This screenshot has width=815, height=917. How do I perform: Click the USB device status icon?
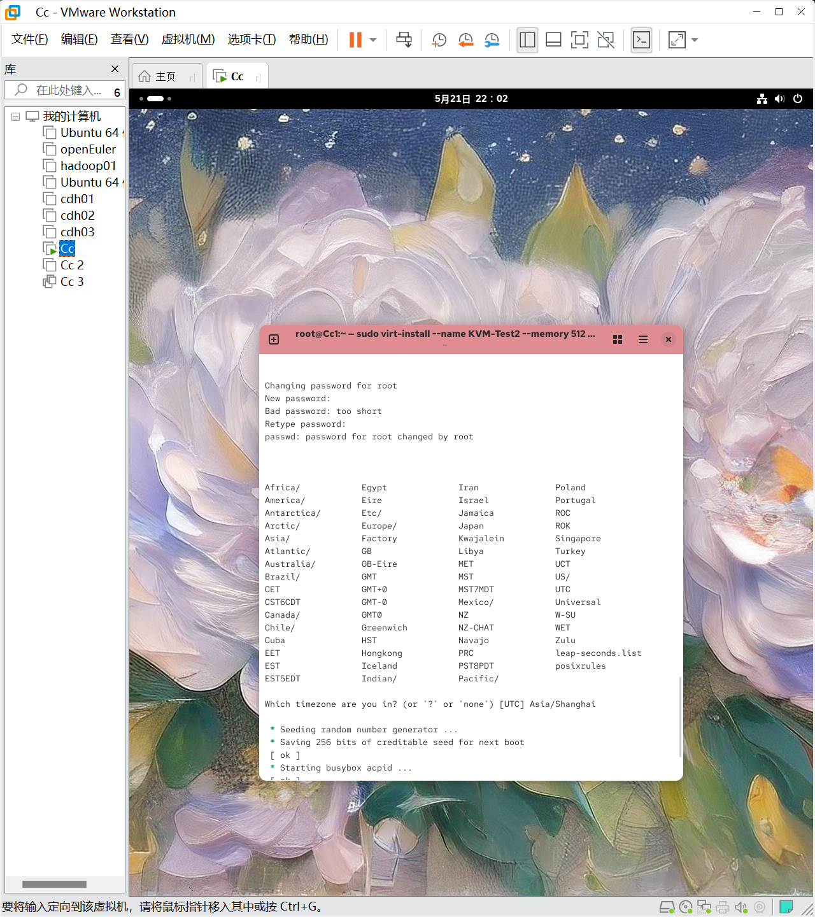[x=760, y=907]
